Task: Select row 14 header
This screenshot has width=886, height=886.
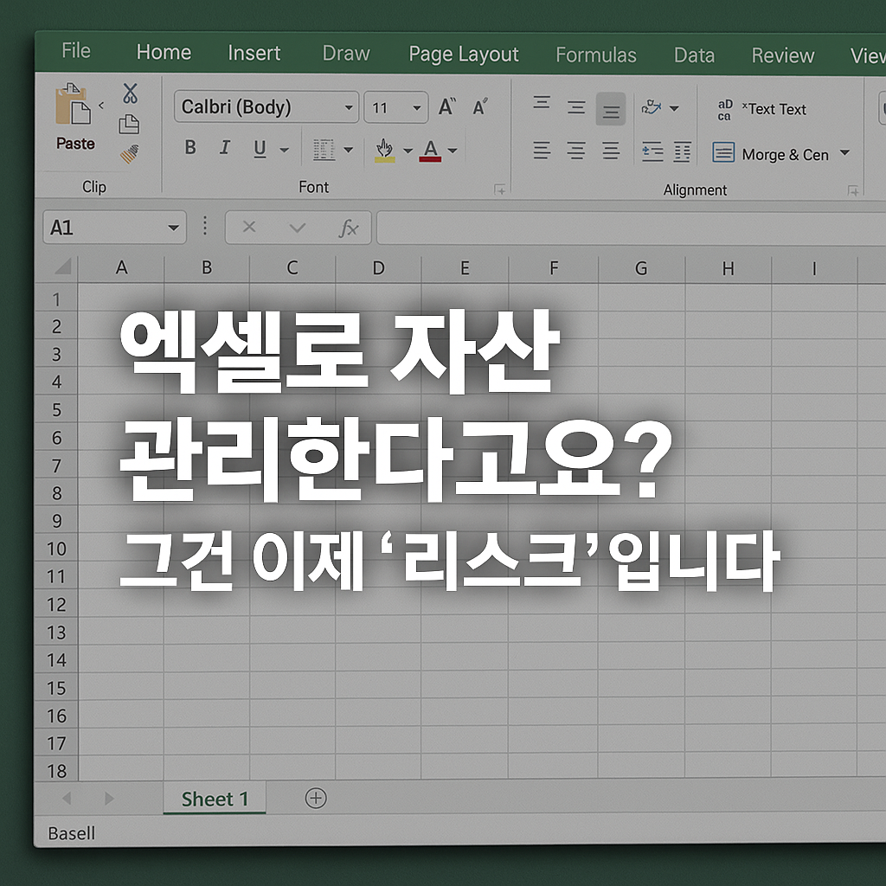Action: click(56, 660)
